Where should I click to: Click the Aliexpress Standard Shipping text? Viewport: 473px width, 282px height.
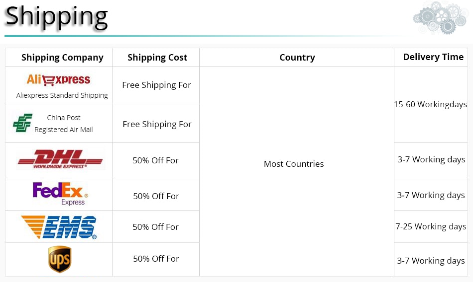(x=62, y=95)
